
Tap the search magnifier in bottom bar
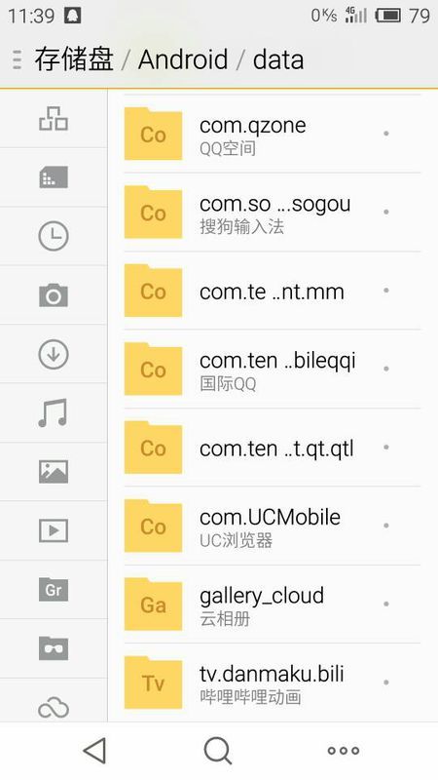pyautogui.click(x=217, y=750)
